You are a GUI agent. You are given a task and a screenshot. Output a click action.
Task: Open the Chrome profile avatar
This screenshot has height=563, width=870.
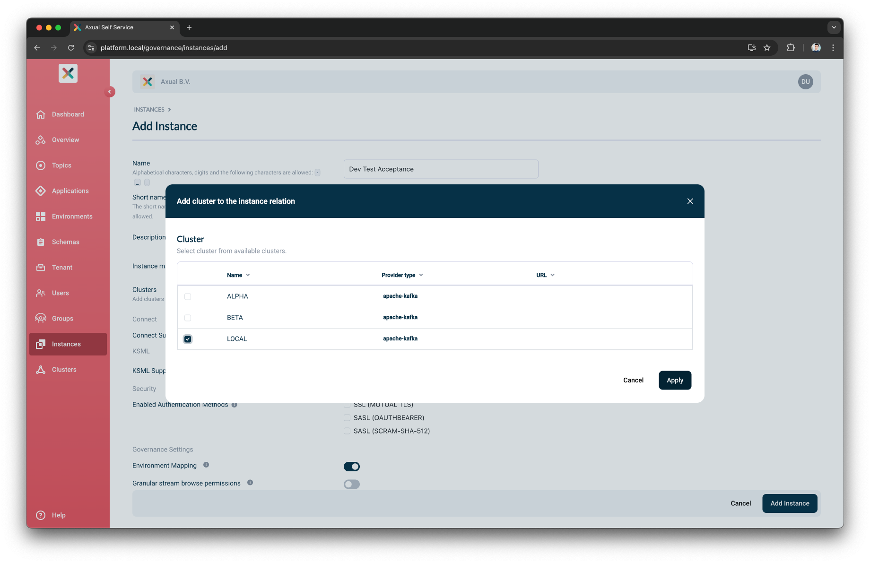(816, 48)
